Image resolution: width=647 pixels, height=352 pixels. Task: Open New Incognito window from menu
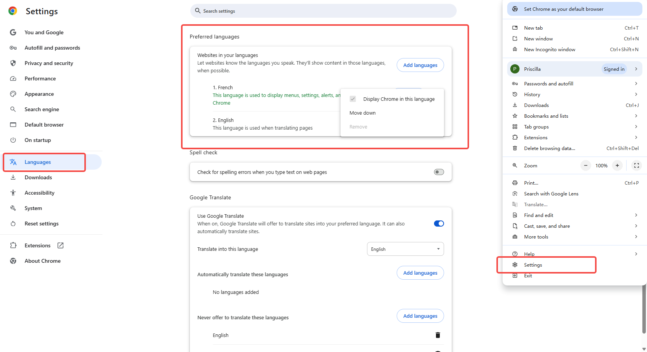pos(549,49)
